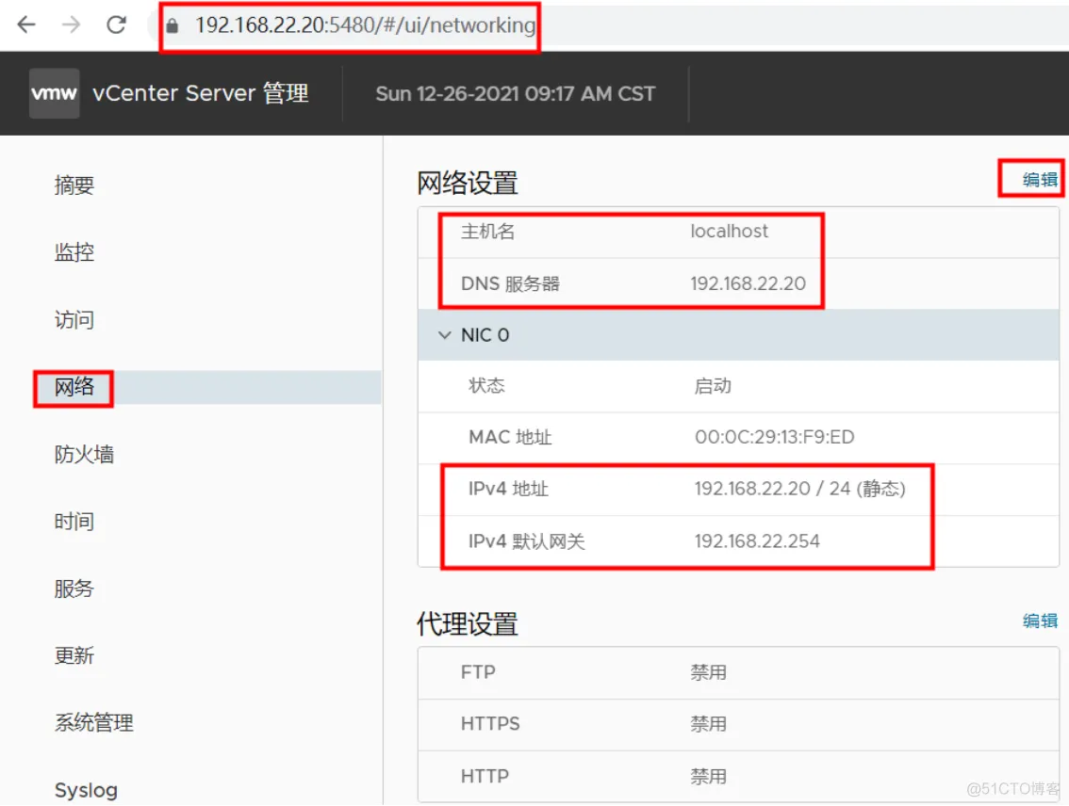Click the HTTP proxy row label

click(x=485, y=776)
